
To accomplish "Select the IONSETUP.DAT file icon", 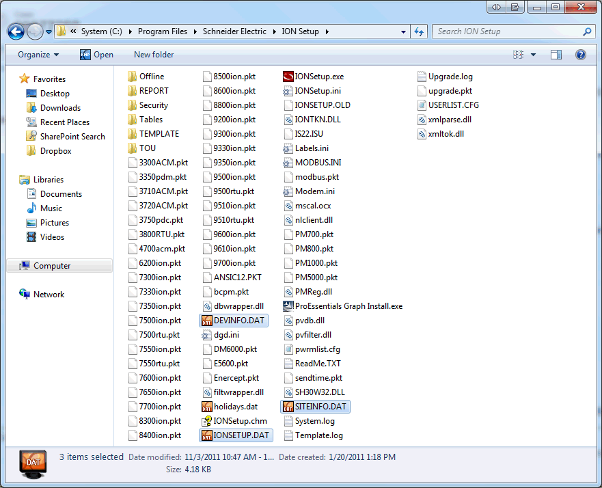I will (x=206, y=435).
